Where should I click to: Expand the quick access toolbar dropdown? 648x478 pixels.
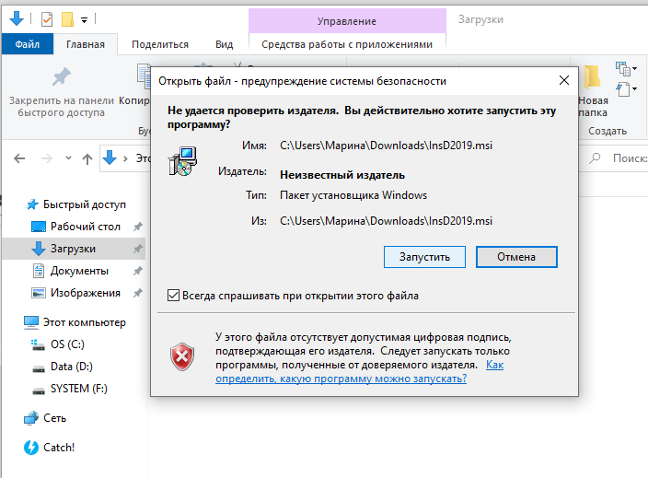(84, 20)
